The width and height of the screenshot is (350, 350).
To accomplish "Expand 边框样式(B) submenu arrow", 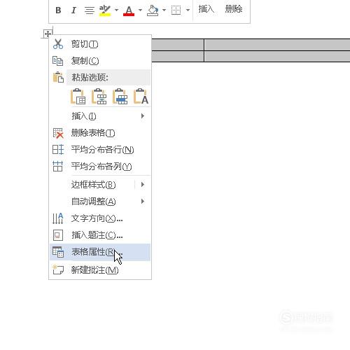I will click(x=143, y=185).
